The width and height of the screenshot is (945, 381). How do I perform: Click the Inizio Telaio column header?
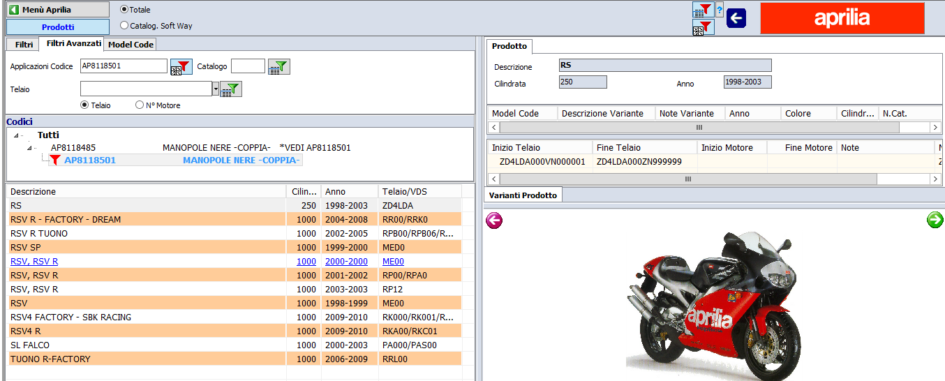pos(540,147)
